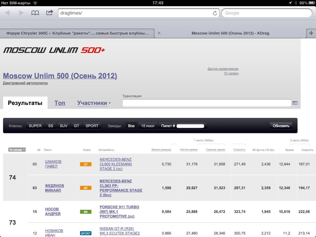
Task: Show the 15 посл runs
Action: [148, 126]
